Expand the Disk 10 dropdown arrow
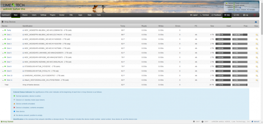This screenshot has width=263, height=124. tap(3, 76)
